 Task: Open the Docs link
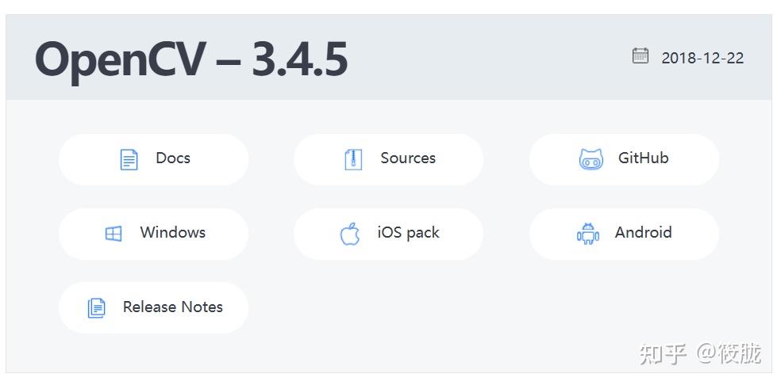point(153,160)
